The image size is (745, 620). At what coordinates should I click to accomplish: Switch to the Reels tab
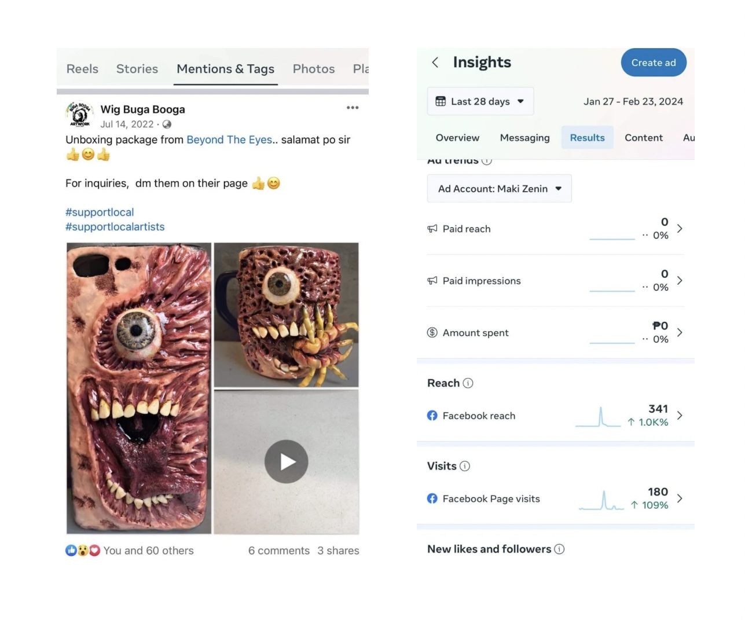pos(82,69)
